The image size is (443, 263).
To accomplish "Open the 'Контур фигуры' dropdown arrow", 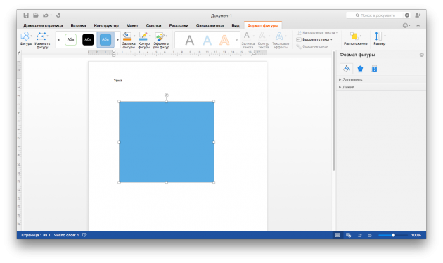I will click(x=150, y=36).
